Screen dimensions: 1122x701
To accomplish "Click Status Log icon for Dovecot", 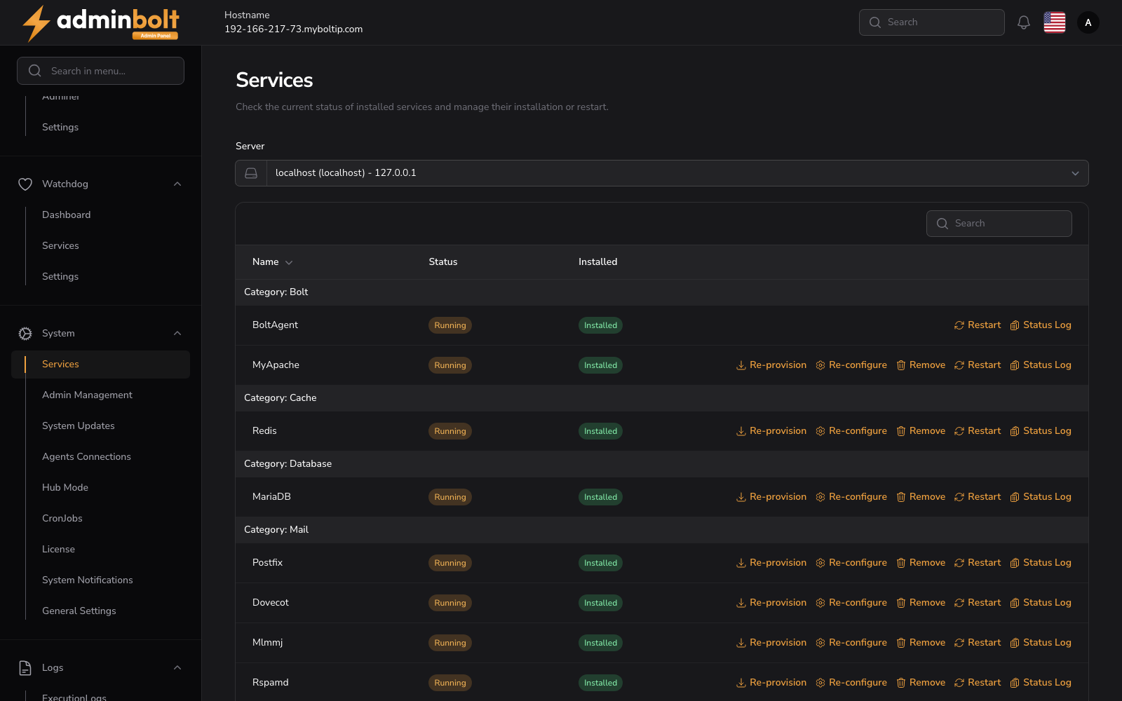I will [x=1015, y=603].
